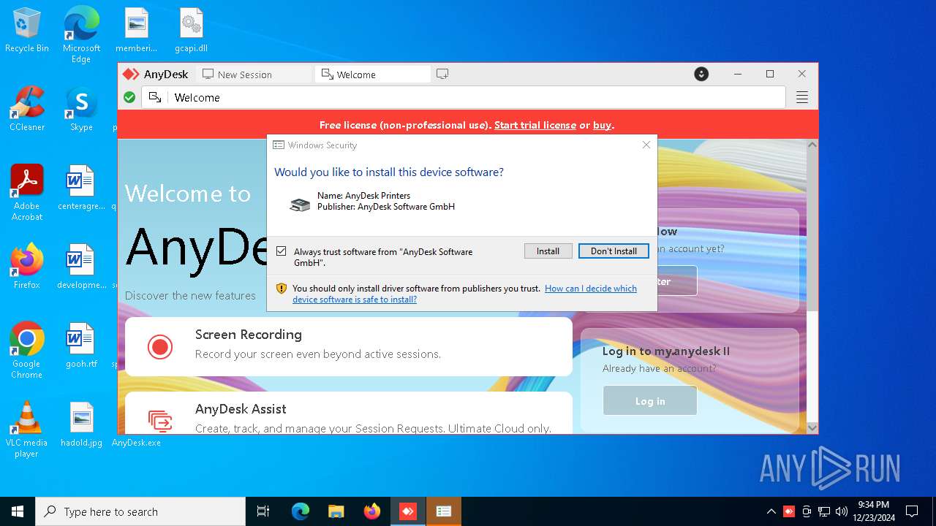Click the printer icon in security dialog
936x526 pixels.
point(300,205)
